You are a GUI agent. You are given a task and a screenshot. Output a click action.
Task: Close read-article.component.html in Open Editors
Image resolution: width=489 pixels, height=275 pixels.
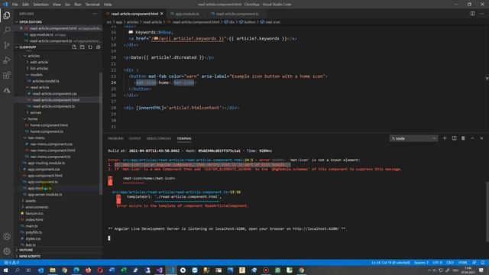[21, 28]
